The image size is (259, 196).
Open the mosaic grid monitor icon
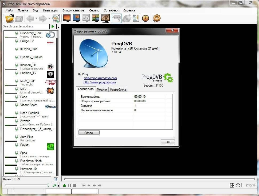coord(105,18)
